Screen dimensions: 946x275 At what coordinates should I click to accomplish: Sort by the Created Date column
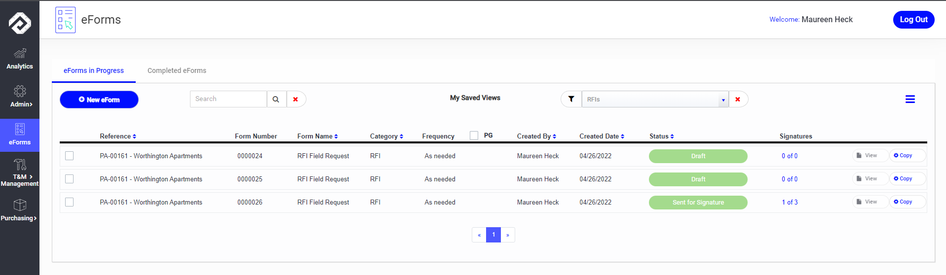click(x=602, y=137)
